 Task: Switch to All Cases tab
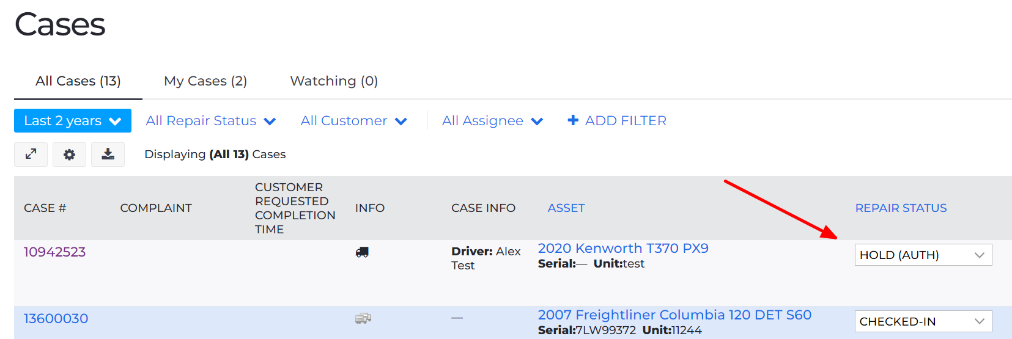coord(78,81)
